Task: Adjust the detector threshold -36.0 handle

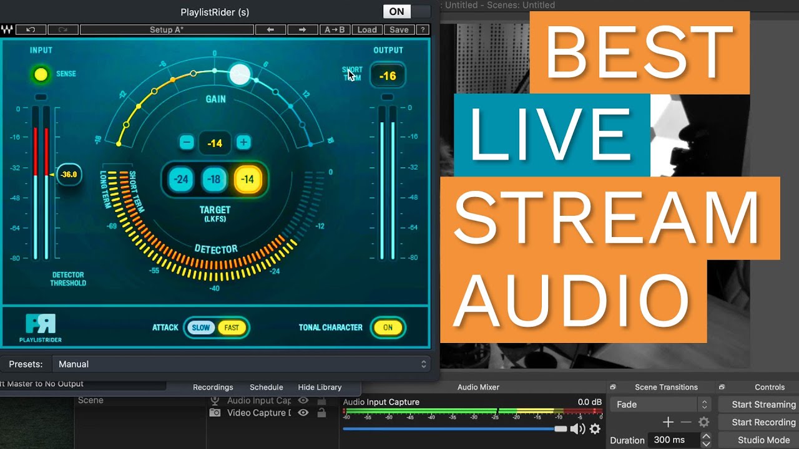Action: 69,175
